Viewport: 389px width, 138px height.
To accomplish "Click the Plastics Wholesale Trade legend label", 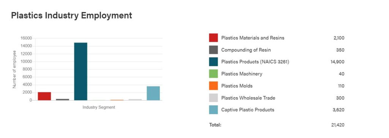I will coord(248,98).
